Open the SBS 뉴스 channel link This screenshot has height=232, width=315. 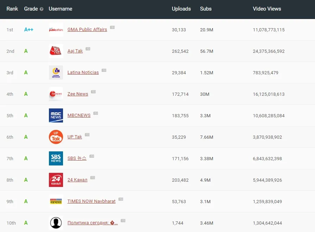77,158
